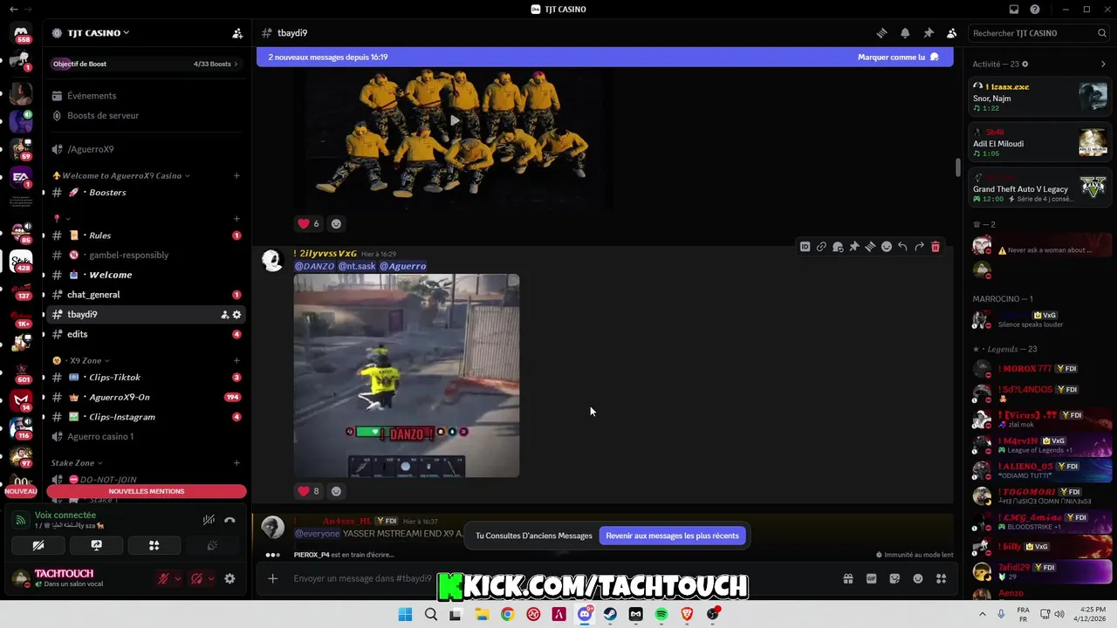The image size is (1117, 628).
Task: Toggle the member list icon
Action: pos(952,33)
